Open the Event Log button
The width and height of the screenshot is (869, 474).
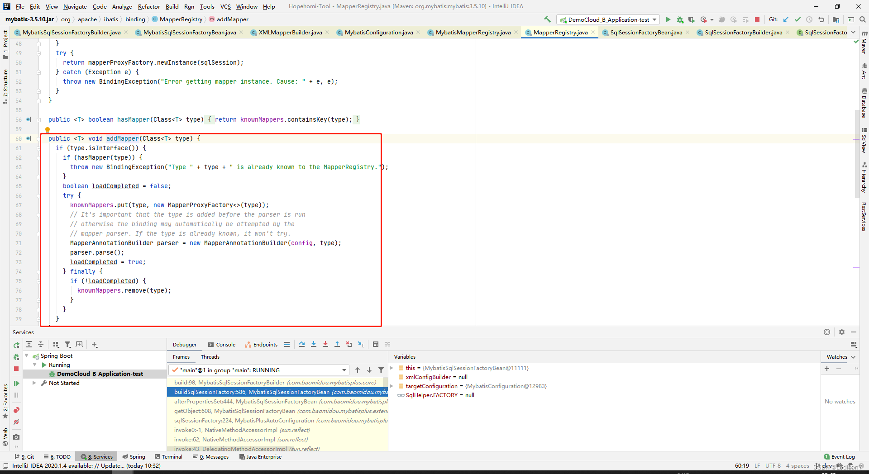(839, 457)
